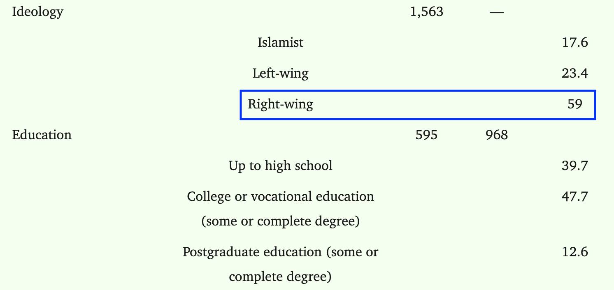Click the 17.6 percentage value
The width and height of the screenshot is (614, 290).
pyautogui.click(x=575, y=42)
